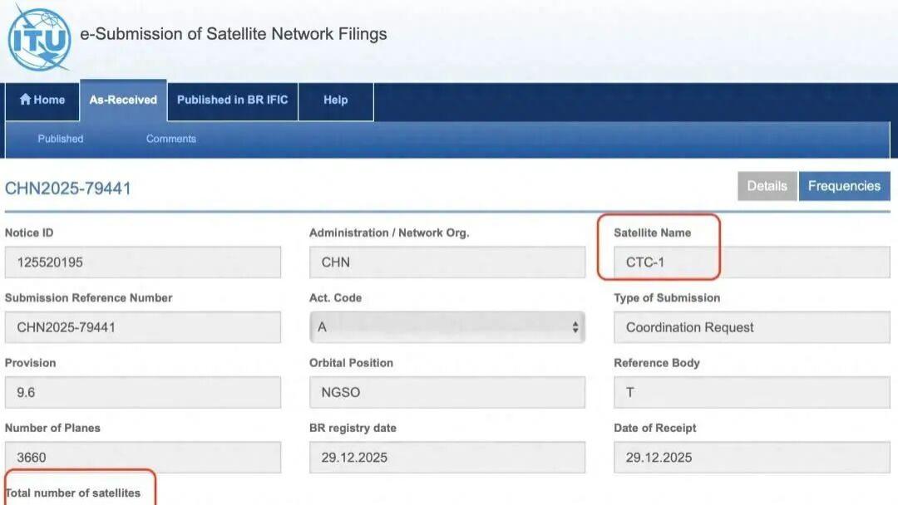Open the Comments sub-menu link
The image size is (898, 505).
pos(171,139)
